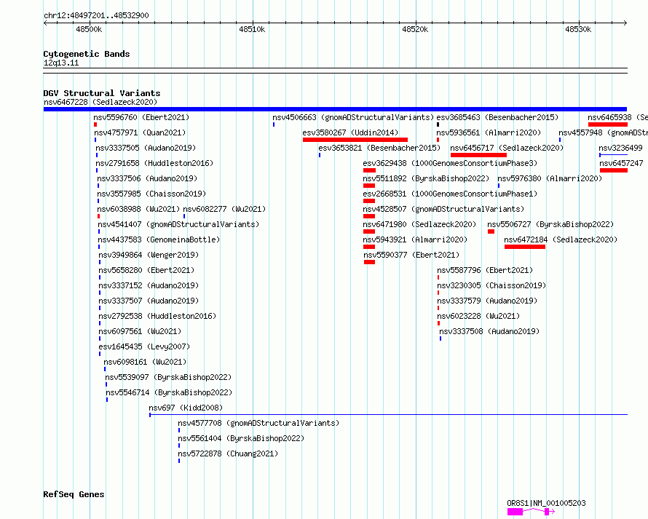Open nsv5596760 (Ebert2021) variant
Image resolution: width=648 pixels, height=519 pixels.
[x=141, y=117]
